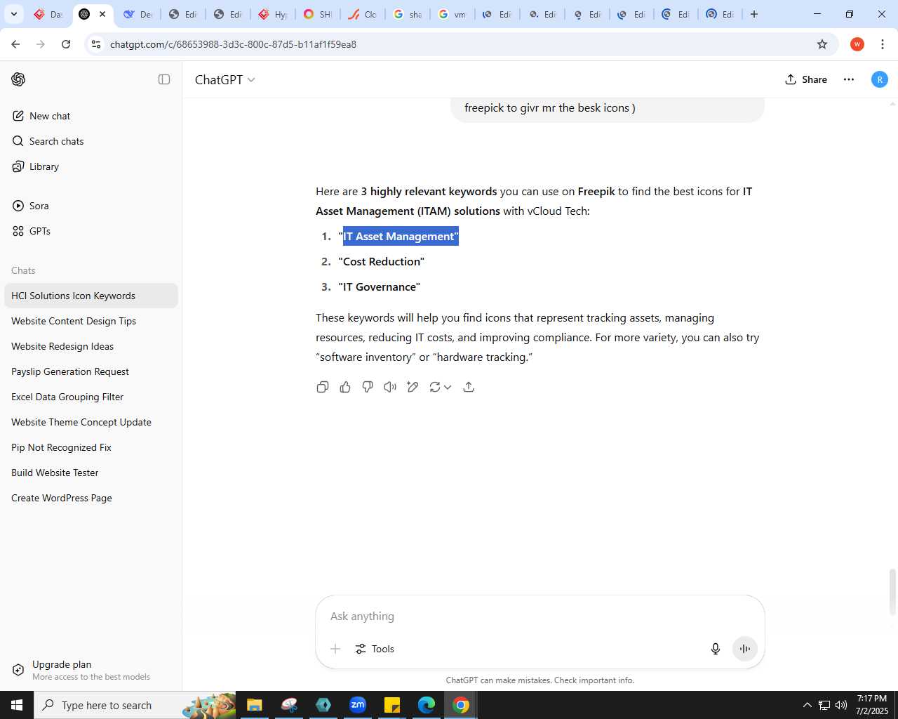Show hidden system tray icons
Image resolution: width=898 pixels, height=719 pixels.
[x=807, y=705]
